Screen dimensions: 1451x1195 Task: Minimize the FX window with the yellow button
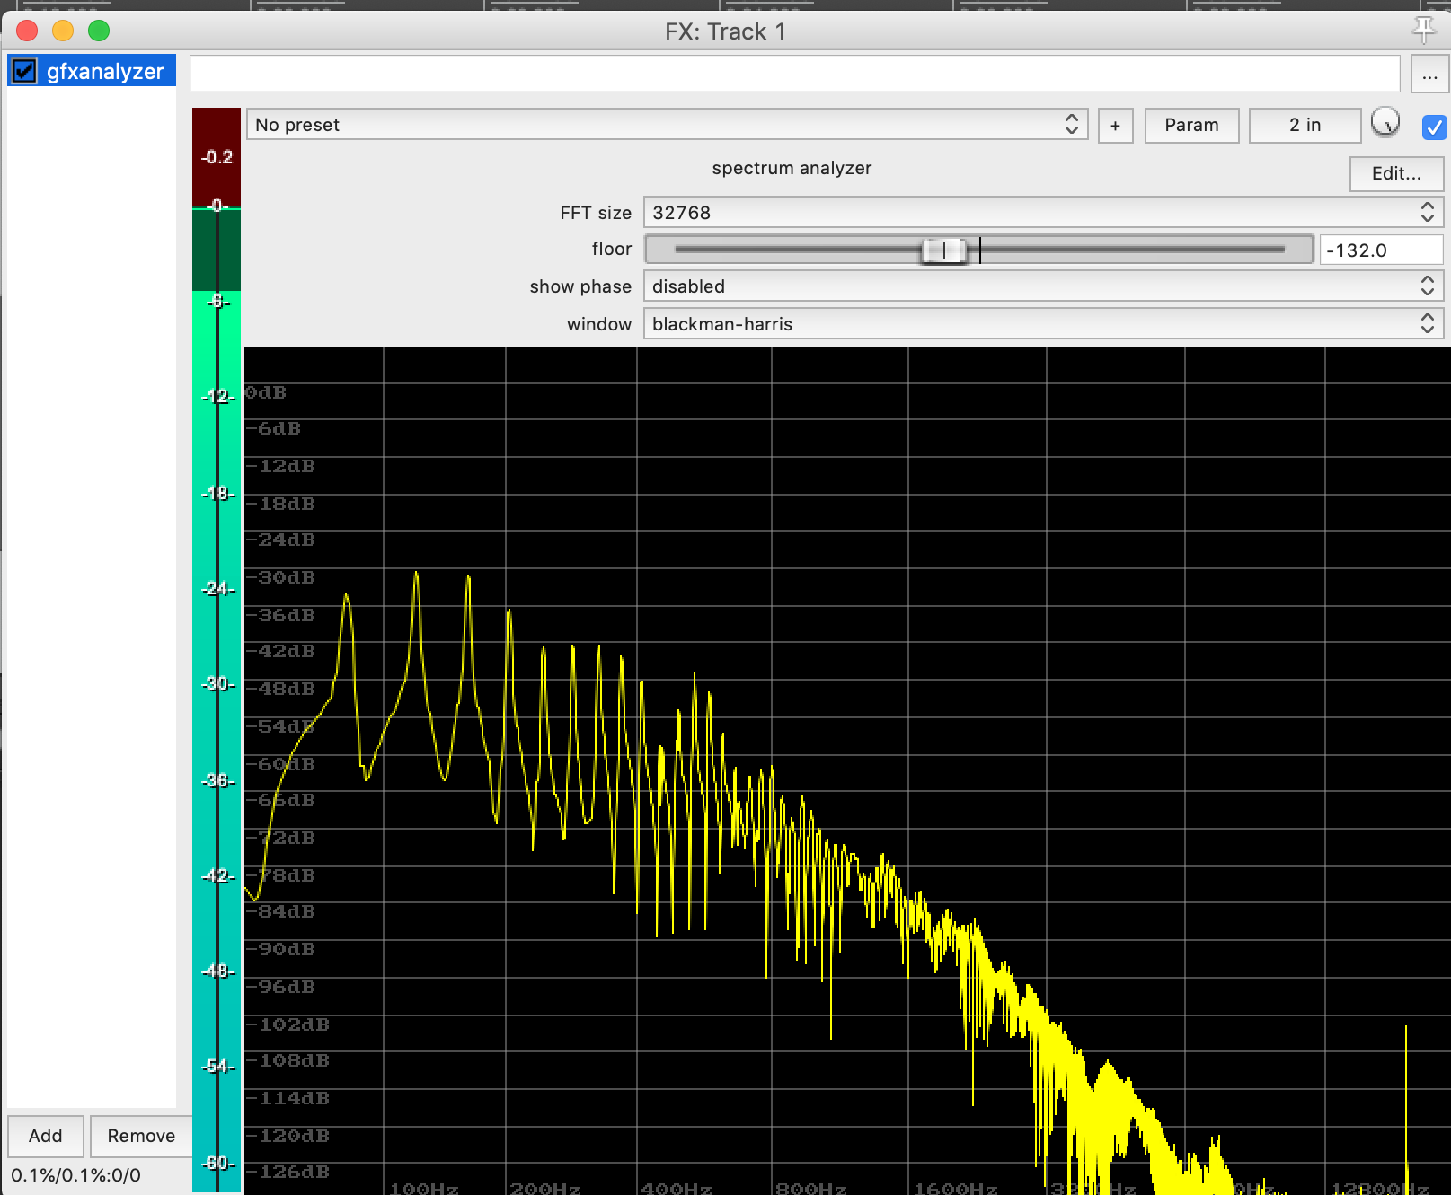63,31
